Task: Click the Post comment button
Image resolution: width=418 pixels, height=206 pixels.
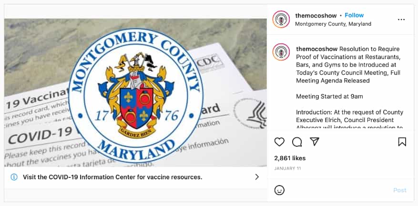Action: (400, 190)
